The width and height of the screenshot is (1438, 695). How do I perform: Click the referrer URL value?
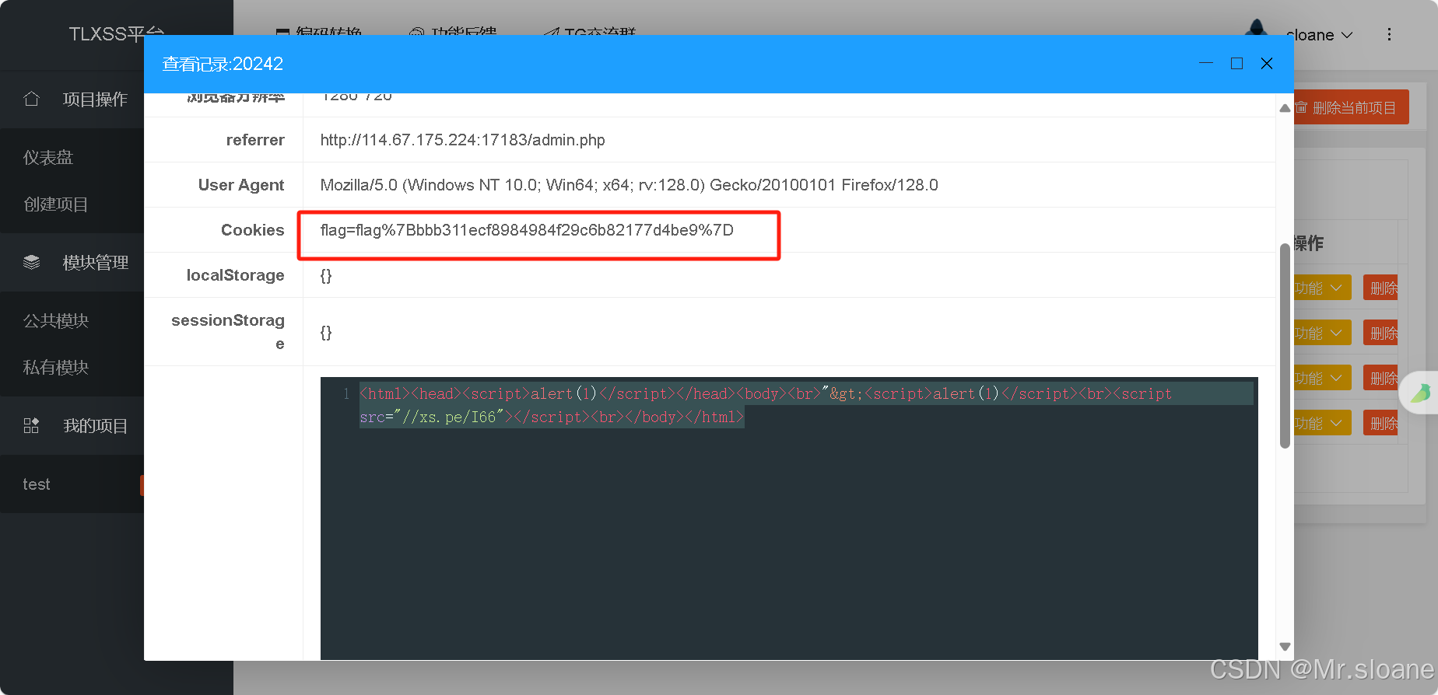pyautogui.click(x=462, y=140)
